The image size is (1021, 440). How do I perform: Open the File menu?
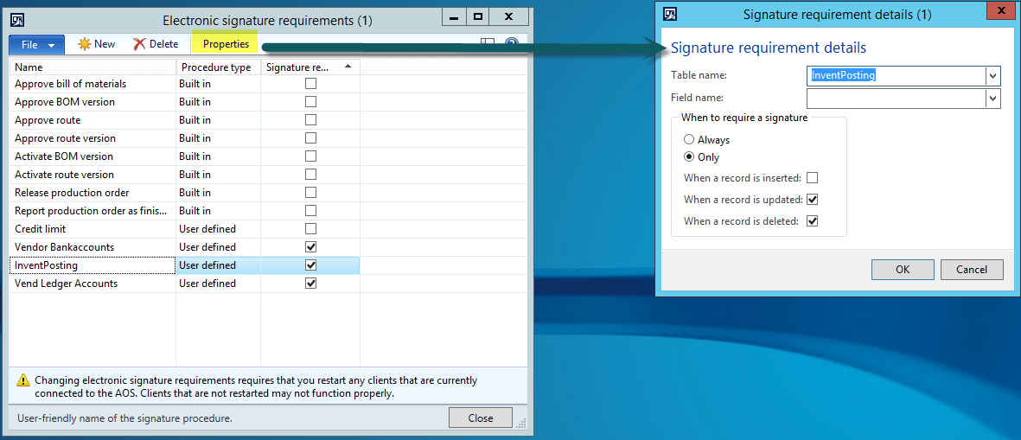36,44
